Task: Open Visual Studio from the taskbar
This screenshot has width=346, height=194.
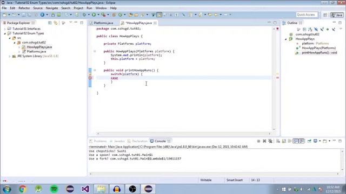Action: (85, 189)
